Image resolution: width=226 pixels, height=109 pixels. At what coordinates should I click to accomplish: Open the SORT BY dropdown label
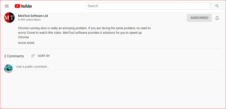tap(44, 56)
